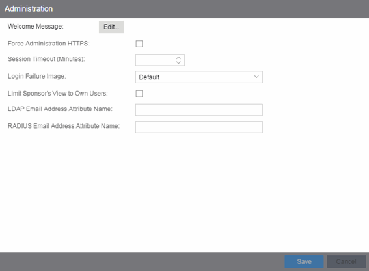The height and width of the screenshot is (271, 369).
Task: Click into the LDAP Email Address Attribute Name field
Action: tap(199, 110)
